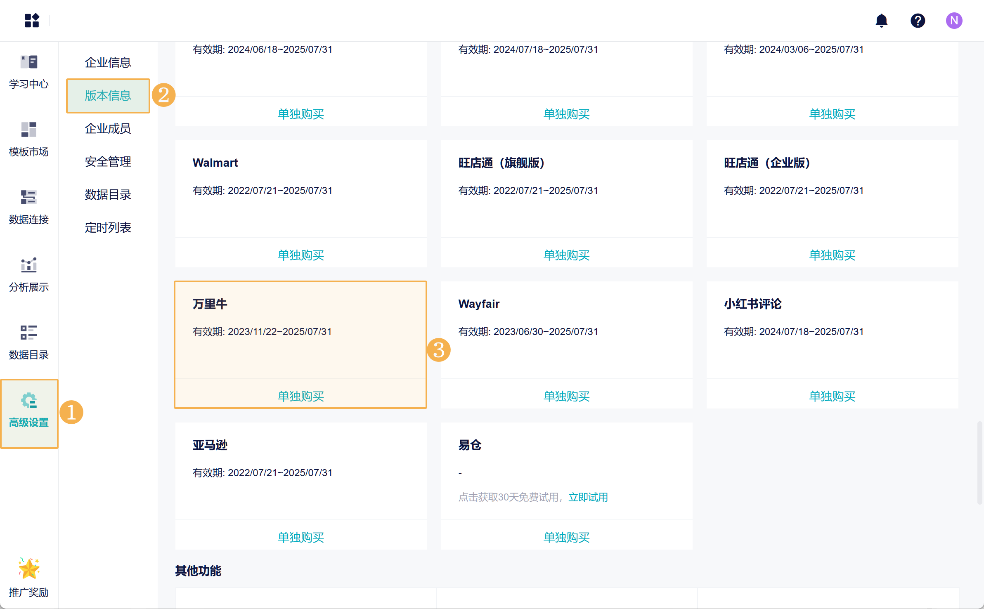Click the vertical scrollbar on right

(x=979, y=462)
